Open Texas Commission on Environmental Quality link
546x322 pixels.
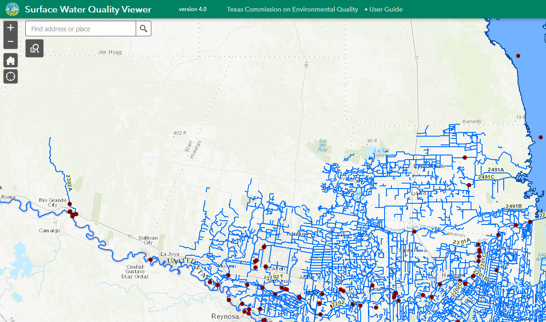pyautogui.click(x=292, y=9)
